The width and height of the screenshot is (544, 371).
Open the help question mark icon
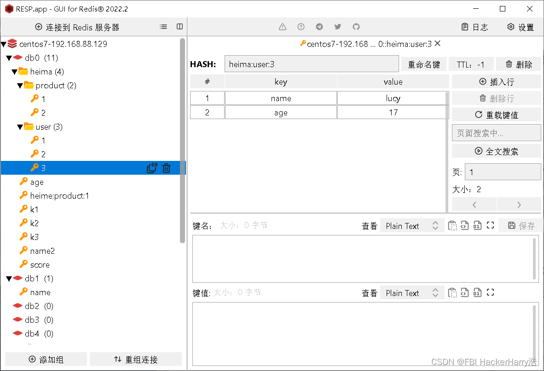click(301, 27)
